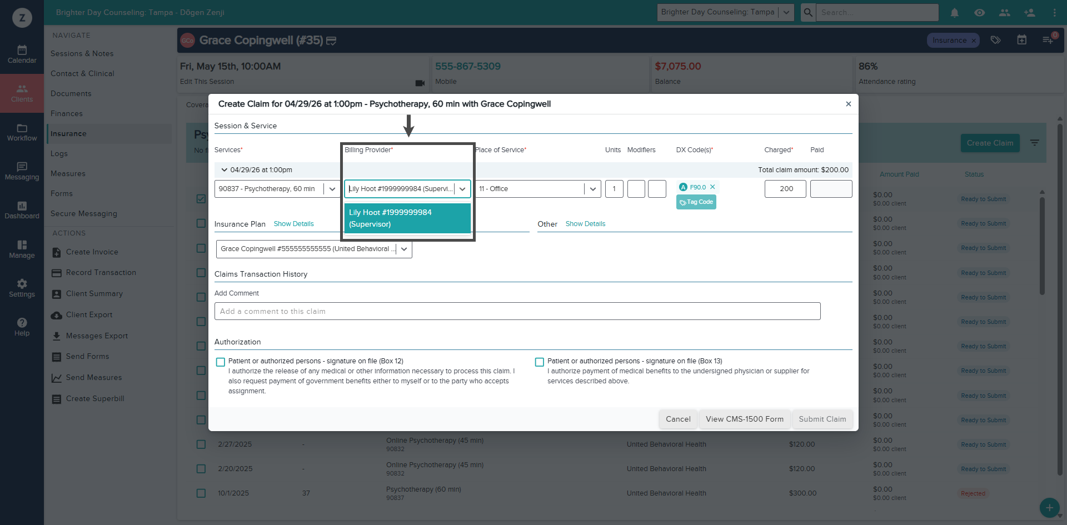Click the add calendar event icon in client header
This screenshot has width=1067, height=525.
pyautogui.click(x=1021, y=40)
